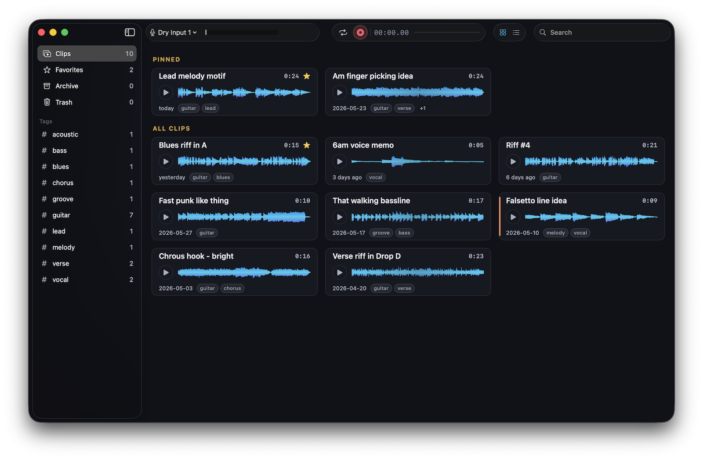This screenshot has width=703, height=460.
Task: Play the Riff #4 clip
Action: click(513, 162)
